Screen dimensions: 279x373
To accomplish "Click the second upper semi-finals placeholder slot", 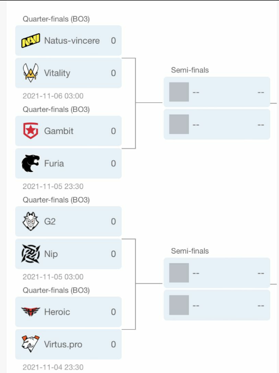I will (217, 124).
